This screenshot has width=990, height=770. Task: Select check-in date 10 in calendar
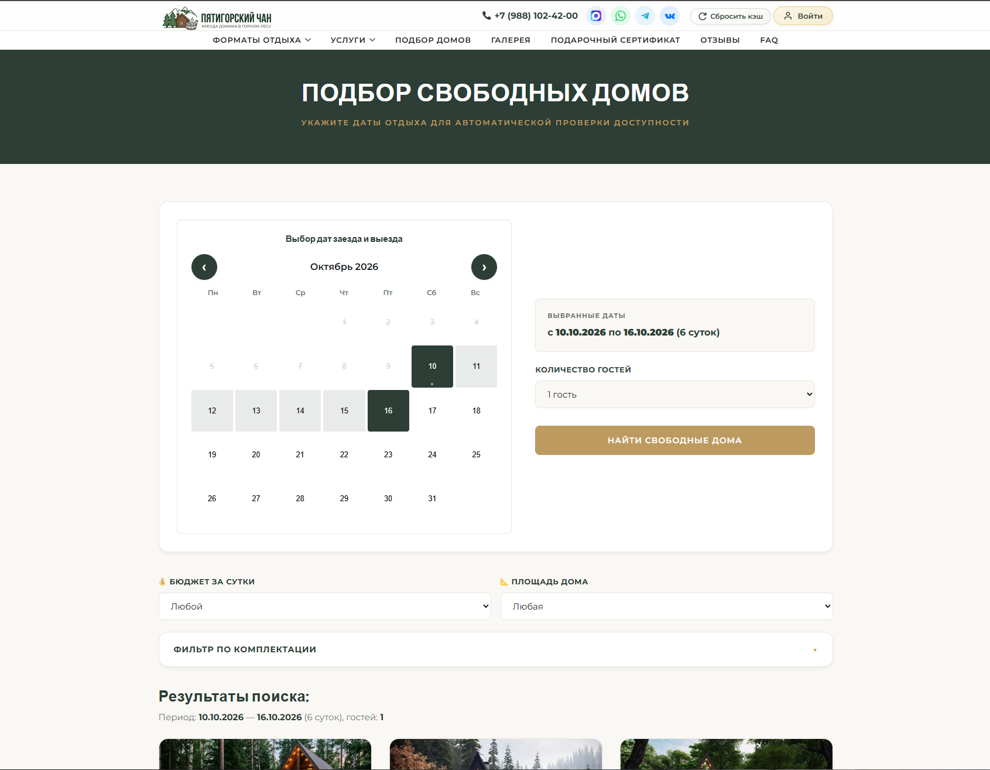coord(432,367)
